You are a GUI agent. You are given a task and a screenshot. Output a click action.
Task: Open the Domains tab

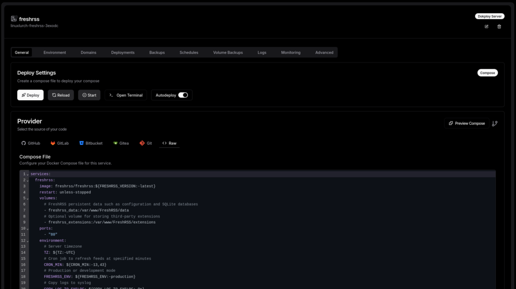(88, 52)
